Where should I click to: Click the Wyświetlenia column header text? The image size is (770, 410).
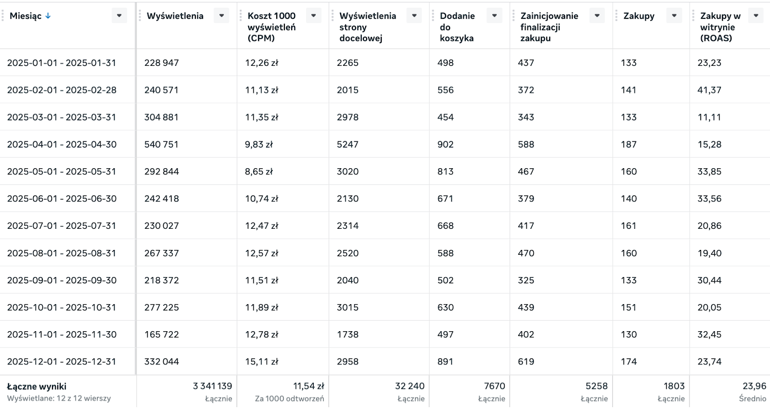point(175,16)
